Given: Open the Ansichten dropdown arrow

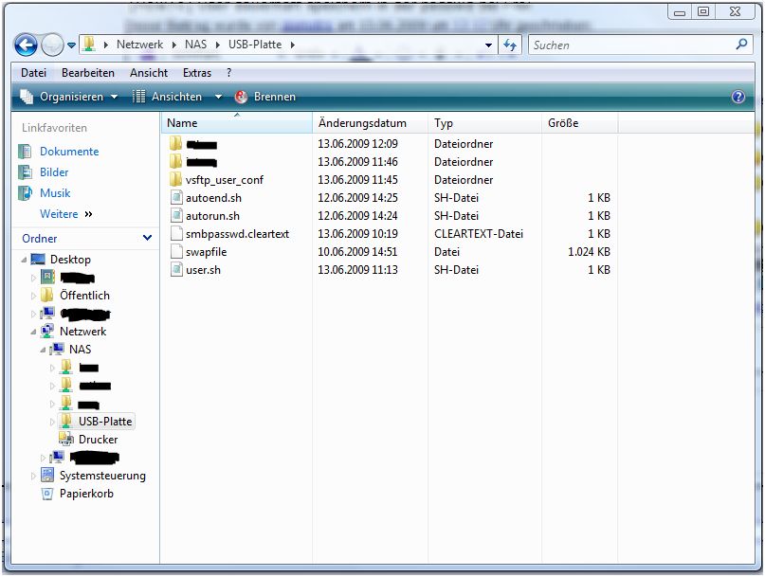Looking at the screenshot, I should pyautogui.click(x=218, y=97).
